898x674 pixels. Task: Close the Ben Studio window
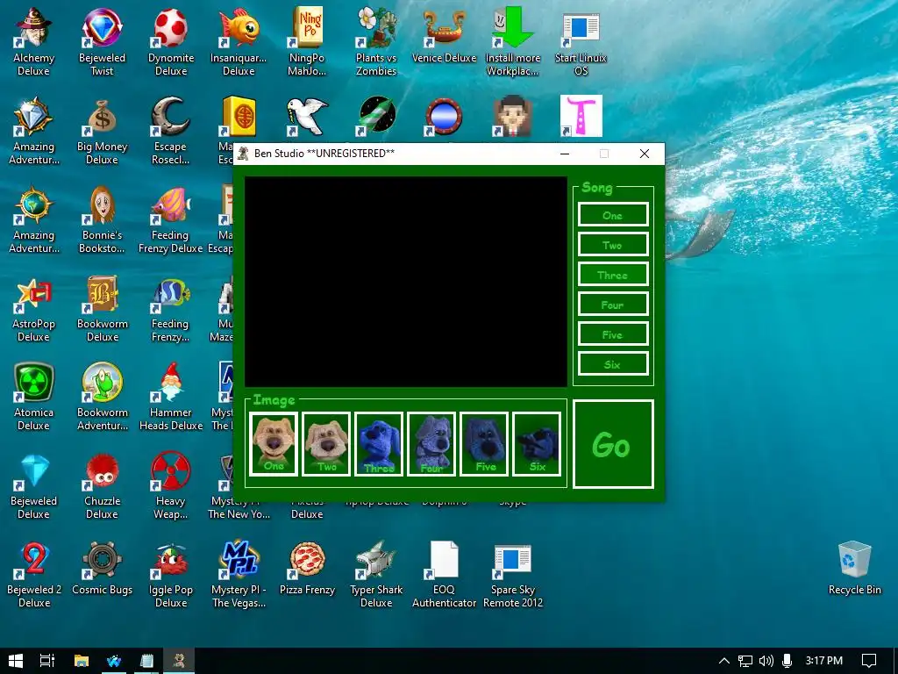point(645,154)
